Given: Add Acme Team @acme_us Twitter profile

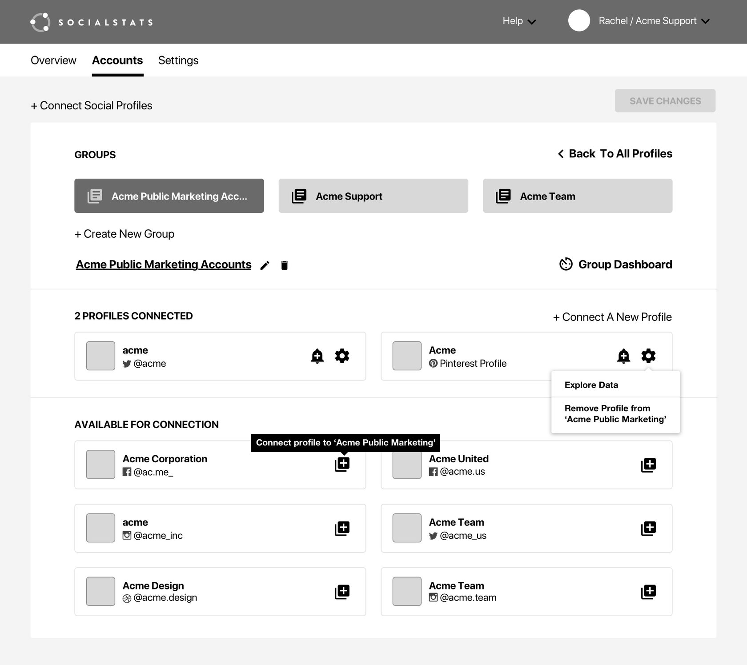Looking at the screenshot, I should point(648,529).
